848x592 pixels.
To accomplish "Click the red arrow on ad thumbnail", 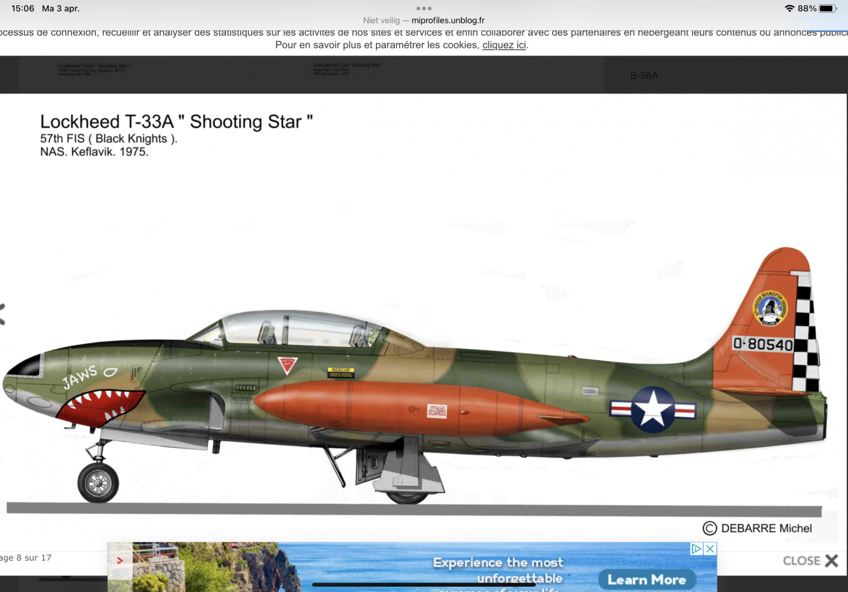I will tap(120, 560).
